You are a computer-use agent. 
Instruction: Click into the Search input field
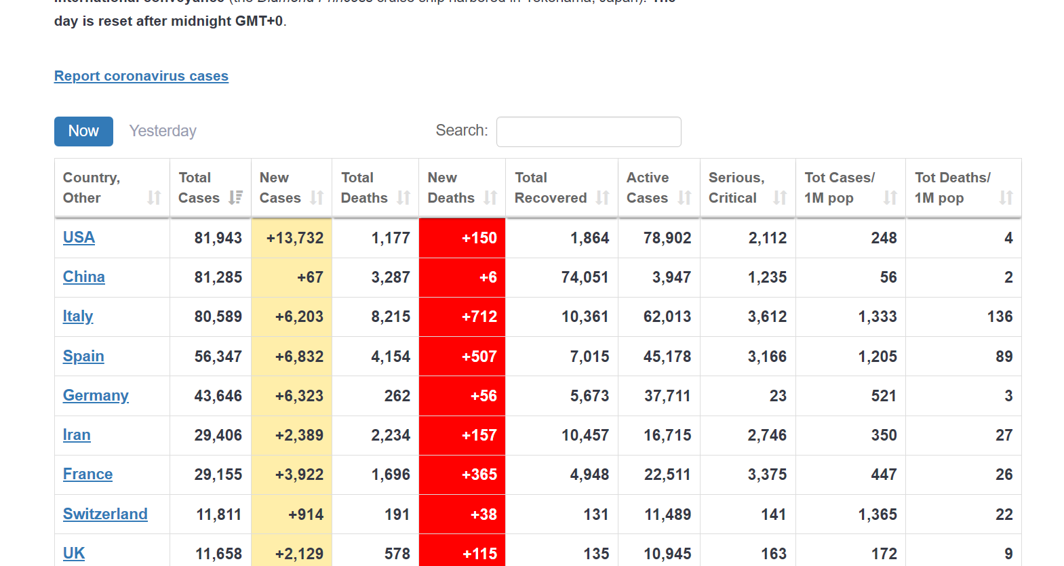coord(588,132)
